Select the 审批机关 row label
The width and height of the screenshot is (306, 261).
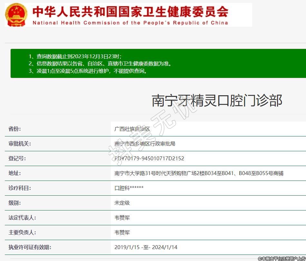pos(20,144)
